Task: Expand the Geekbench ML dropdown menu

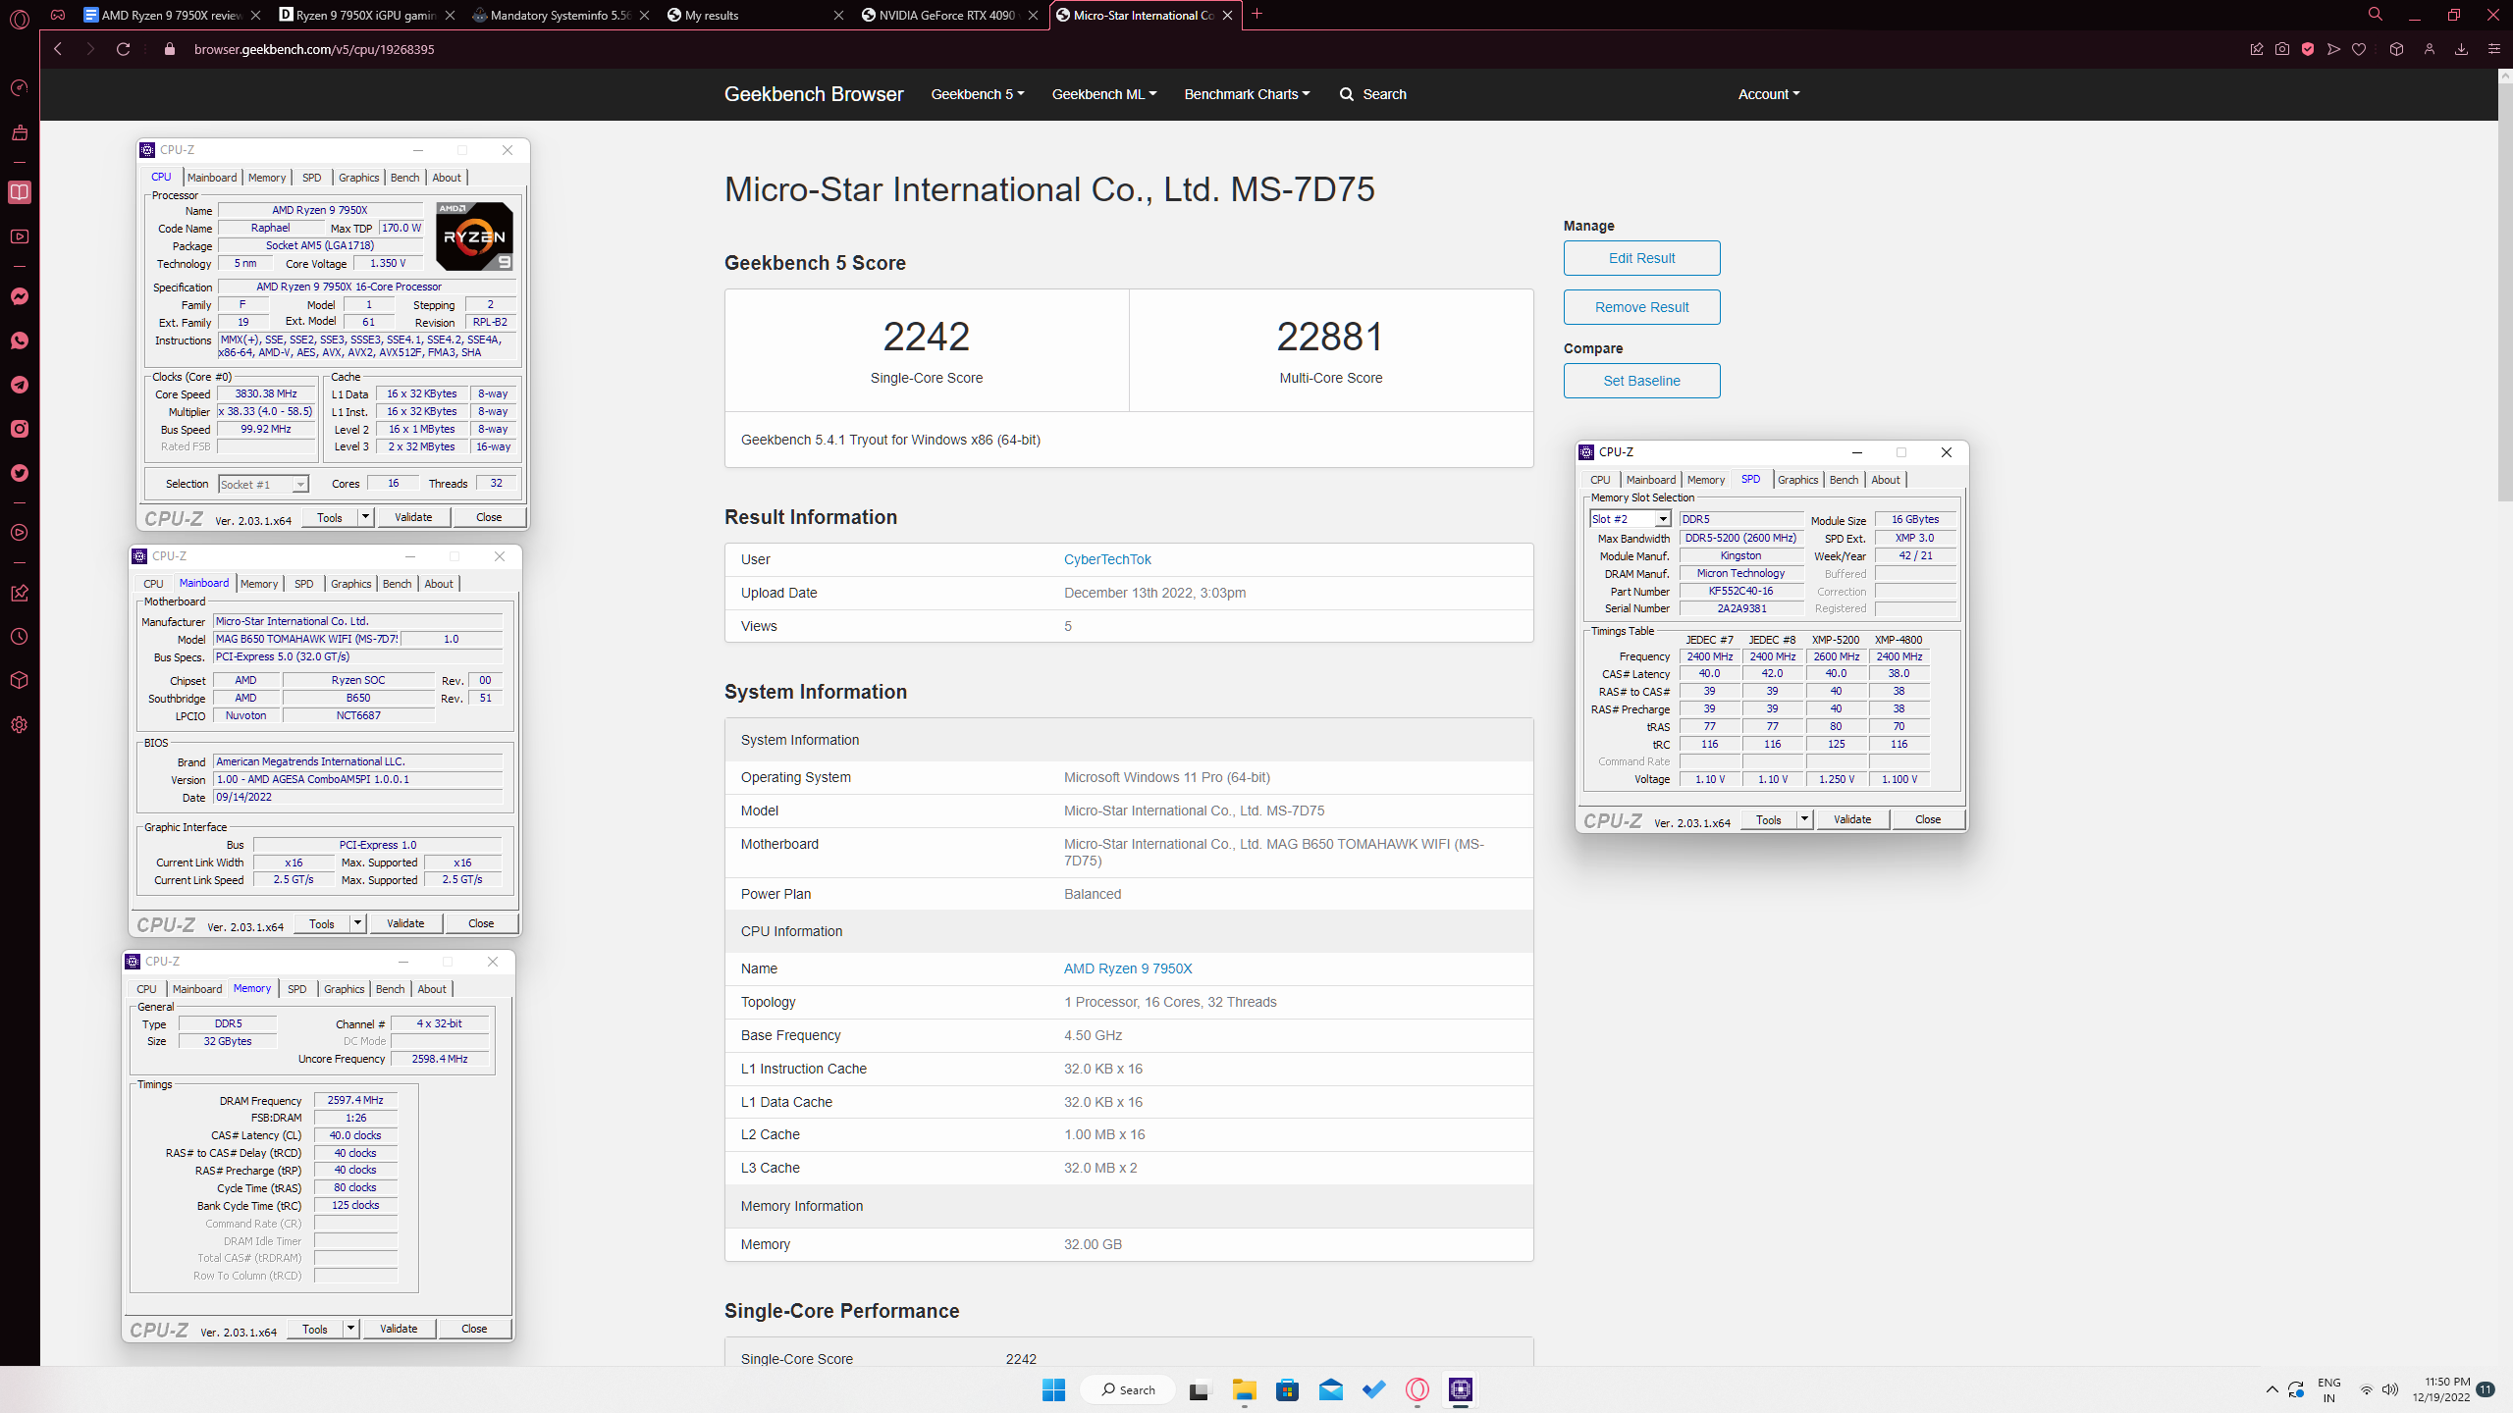Action: [1104, 94]
